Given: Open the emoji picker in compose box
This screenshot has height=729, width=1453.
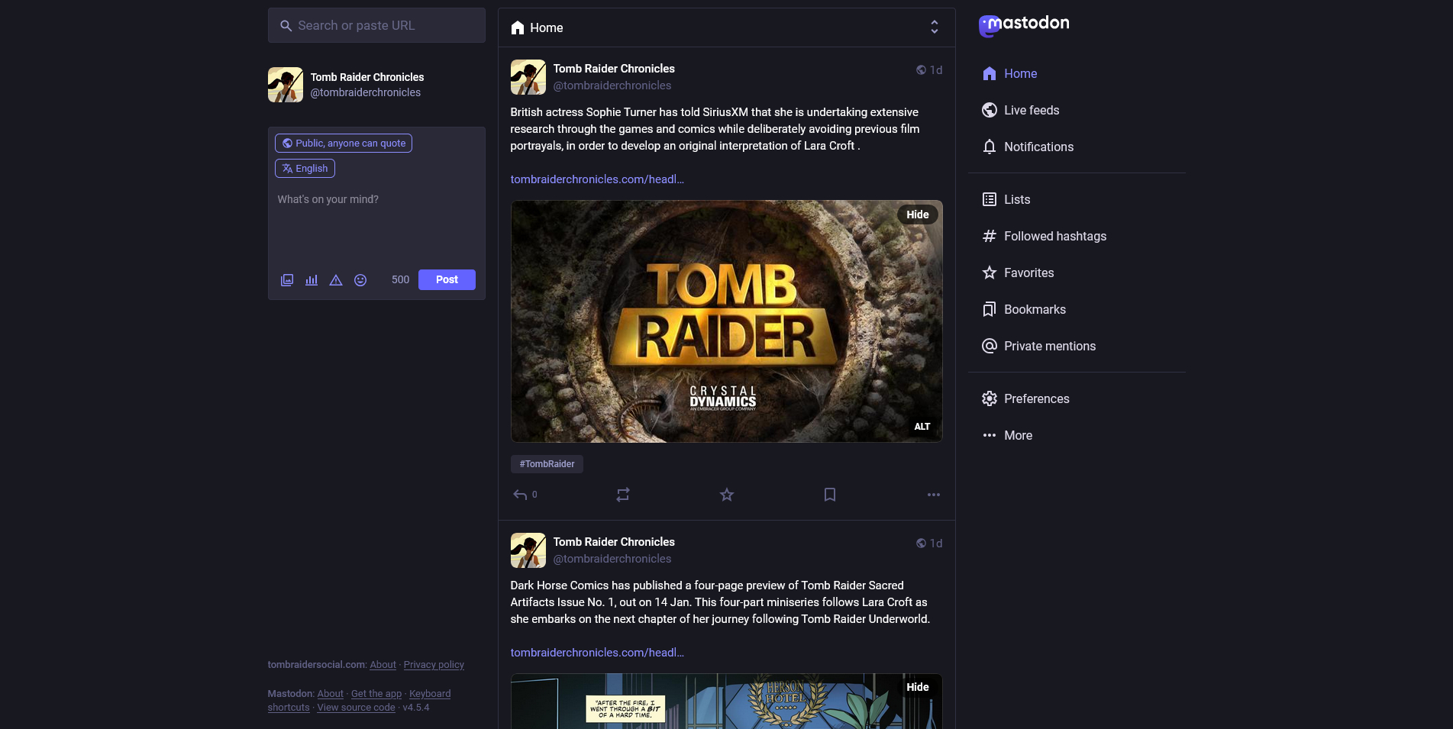Looking at the screenshot, I should pos(360,280).
